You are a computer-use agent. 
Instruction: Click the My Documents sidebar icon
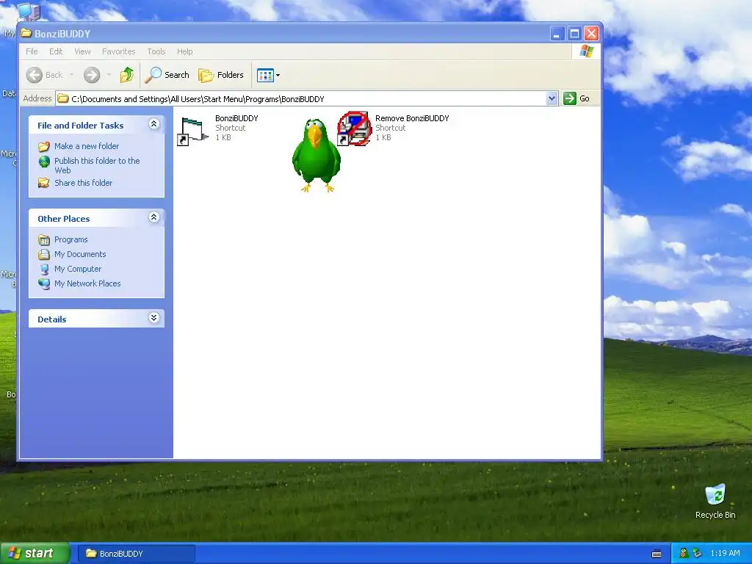pos(44,254)
